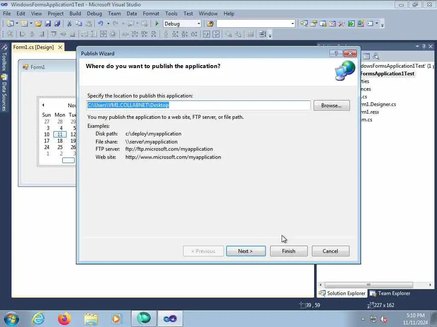Screen dimensions: 437x327
Task: Click the View Class Diagram icon in Solution Explorer
Action: pos(376,56)
